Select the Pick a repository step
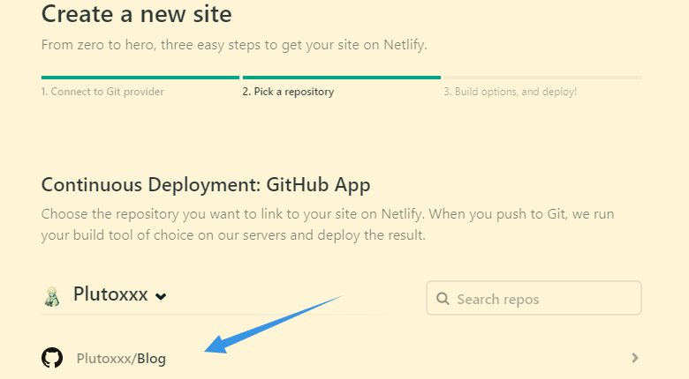Image resolution: width=689 pixels, height=379 pixels. [x=288, y=92]
